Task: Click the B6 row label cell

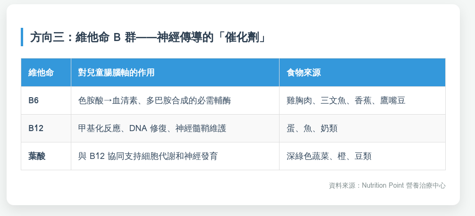Action: [x=34, y=100]
